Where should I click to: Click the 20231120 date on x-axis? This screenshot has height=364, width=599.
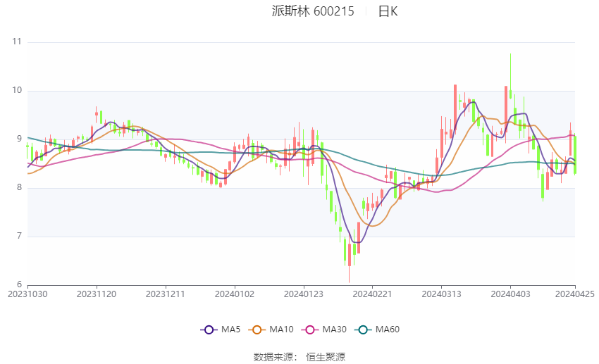[97, 294]
